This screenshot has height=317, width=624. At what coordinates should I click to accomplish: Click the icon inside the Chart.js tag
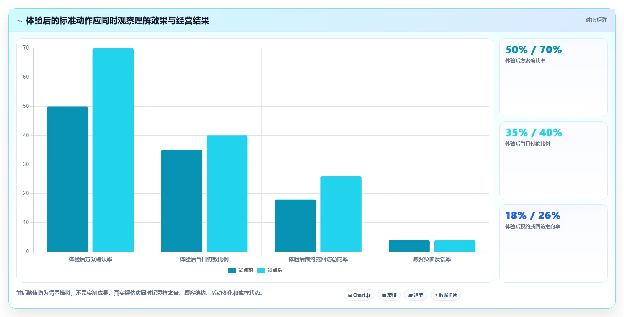coord(350,295)
